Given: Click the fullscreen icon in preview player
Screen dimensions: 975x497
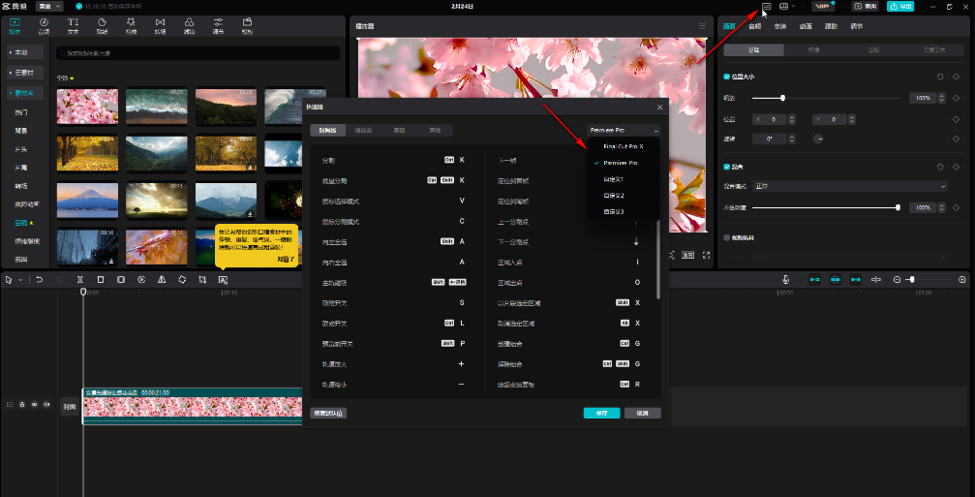Looking at the screenshot, I should click(x=706, y=255).
